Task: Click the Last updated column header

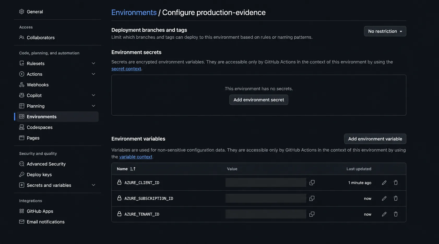Action: pyautogui.click(x=359, y=169)
